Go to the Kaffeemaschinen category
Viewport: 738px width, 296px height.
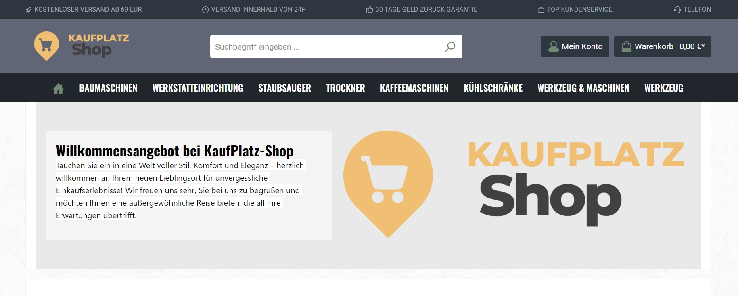point(414,88)
